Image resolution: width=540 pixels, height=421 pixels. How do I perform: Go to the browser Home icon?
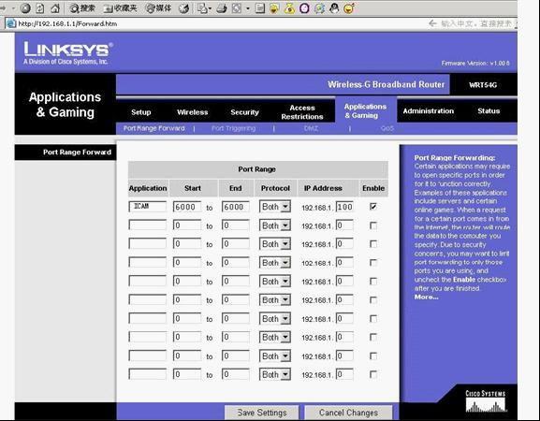[55, 7]
